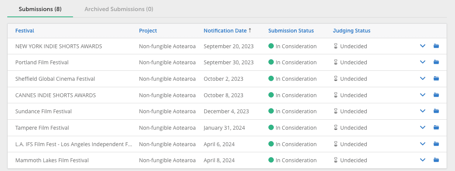
Task: Open folder icon for Portland Film Festival
Action: pos(436,62)
